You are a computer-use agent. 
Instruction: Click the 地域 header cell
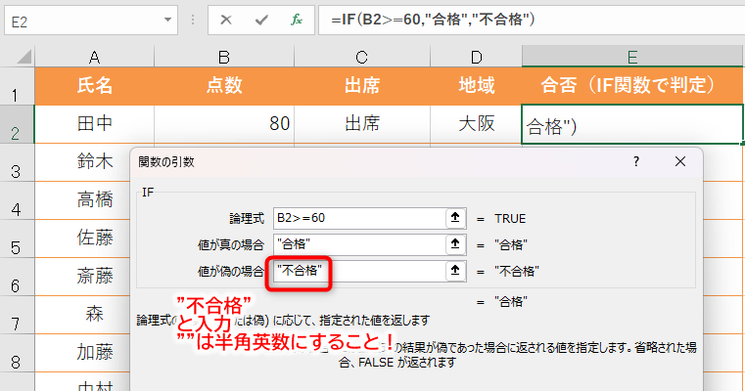[476, 86]
